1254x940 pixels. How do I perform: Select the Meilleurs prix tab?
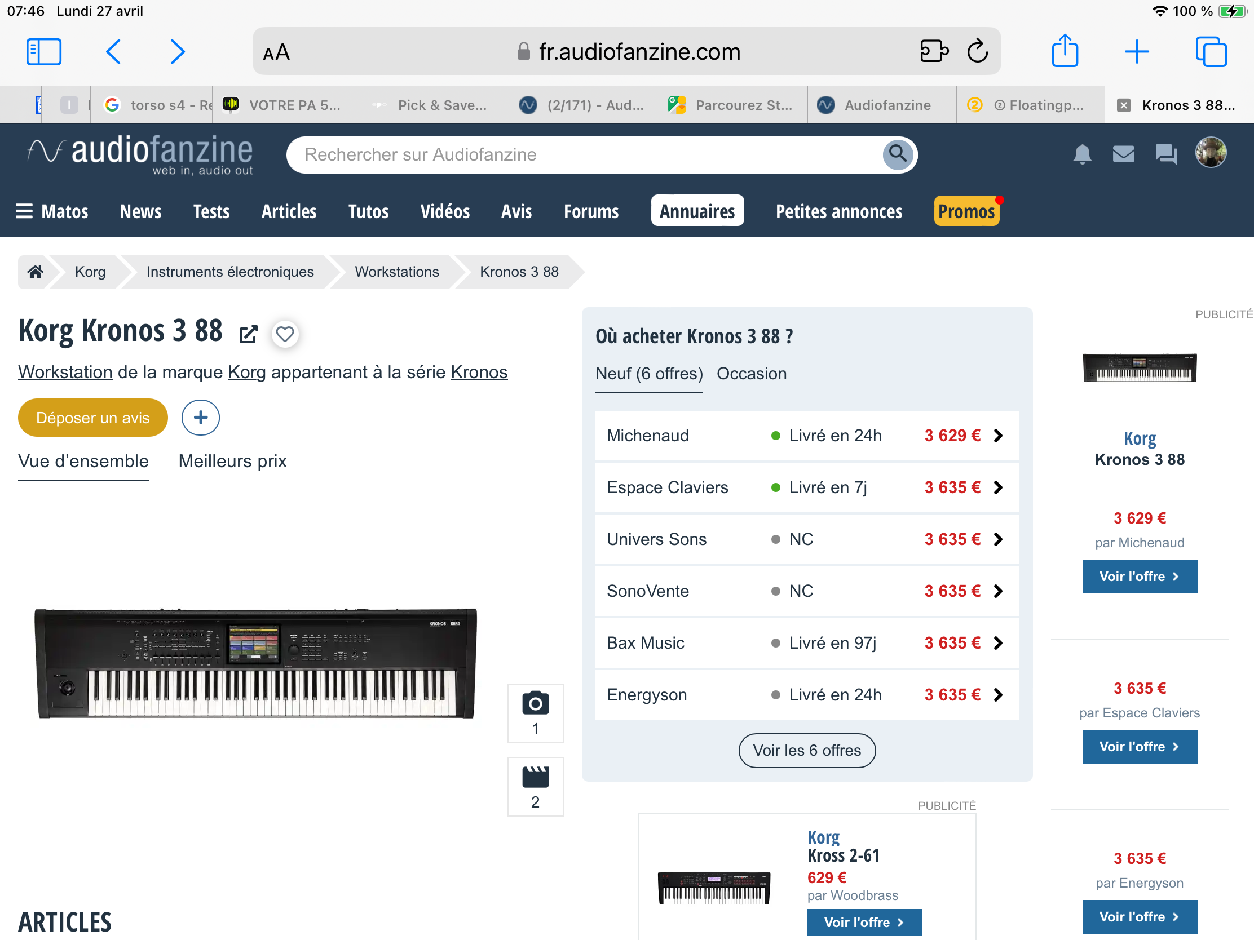pyautogui.click(x=232, y=461)
